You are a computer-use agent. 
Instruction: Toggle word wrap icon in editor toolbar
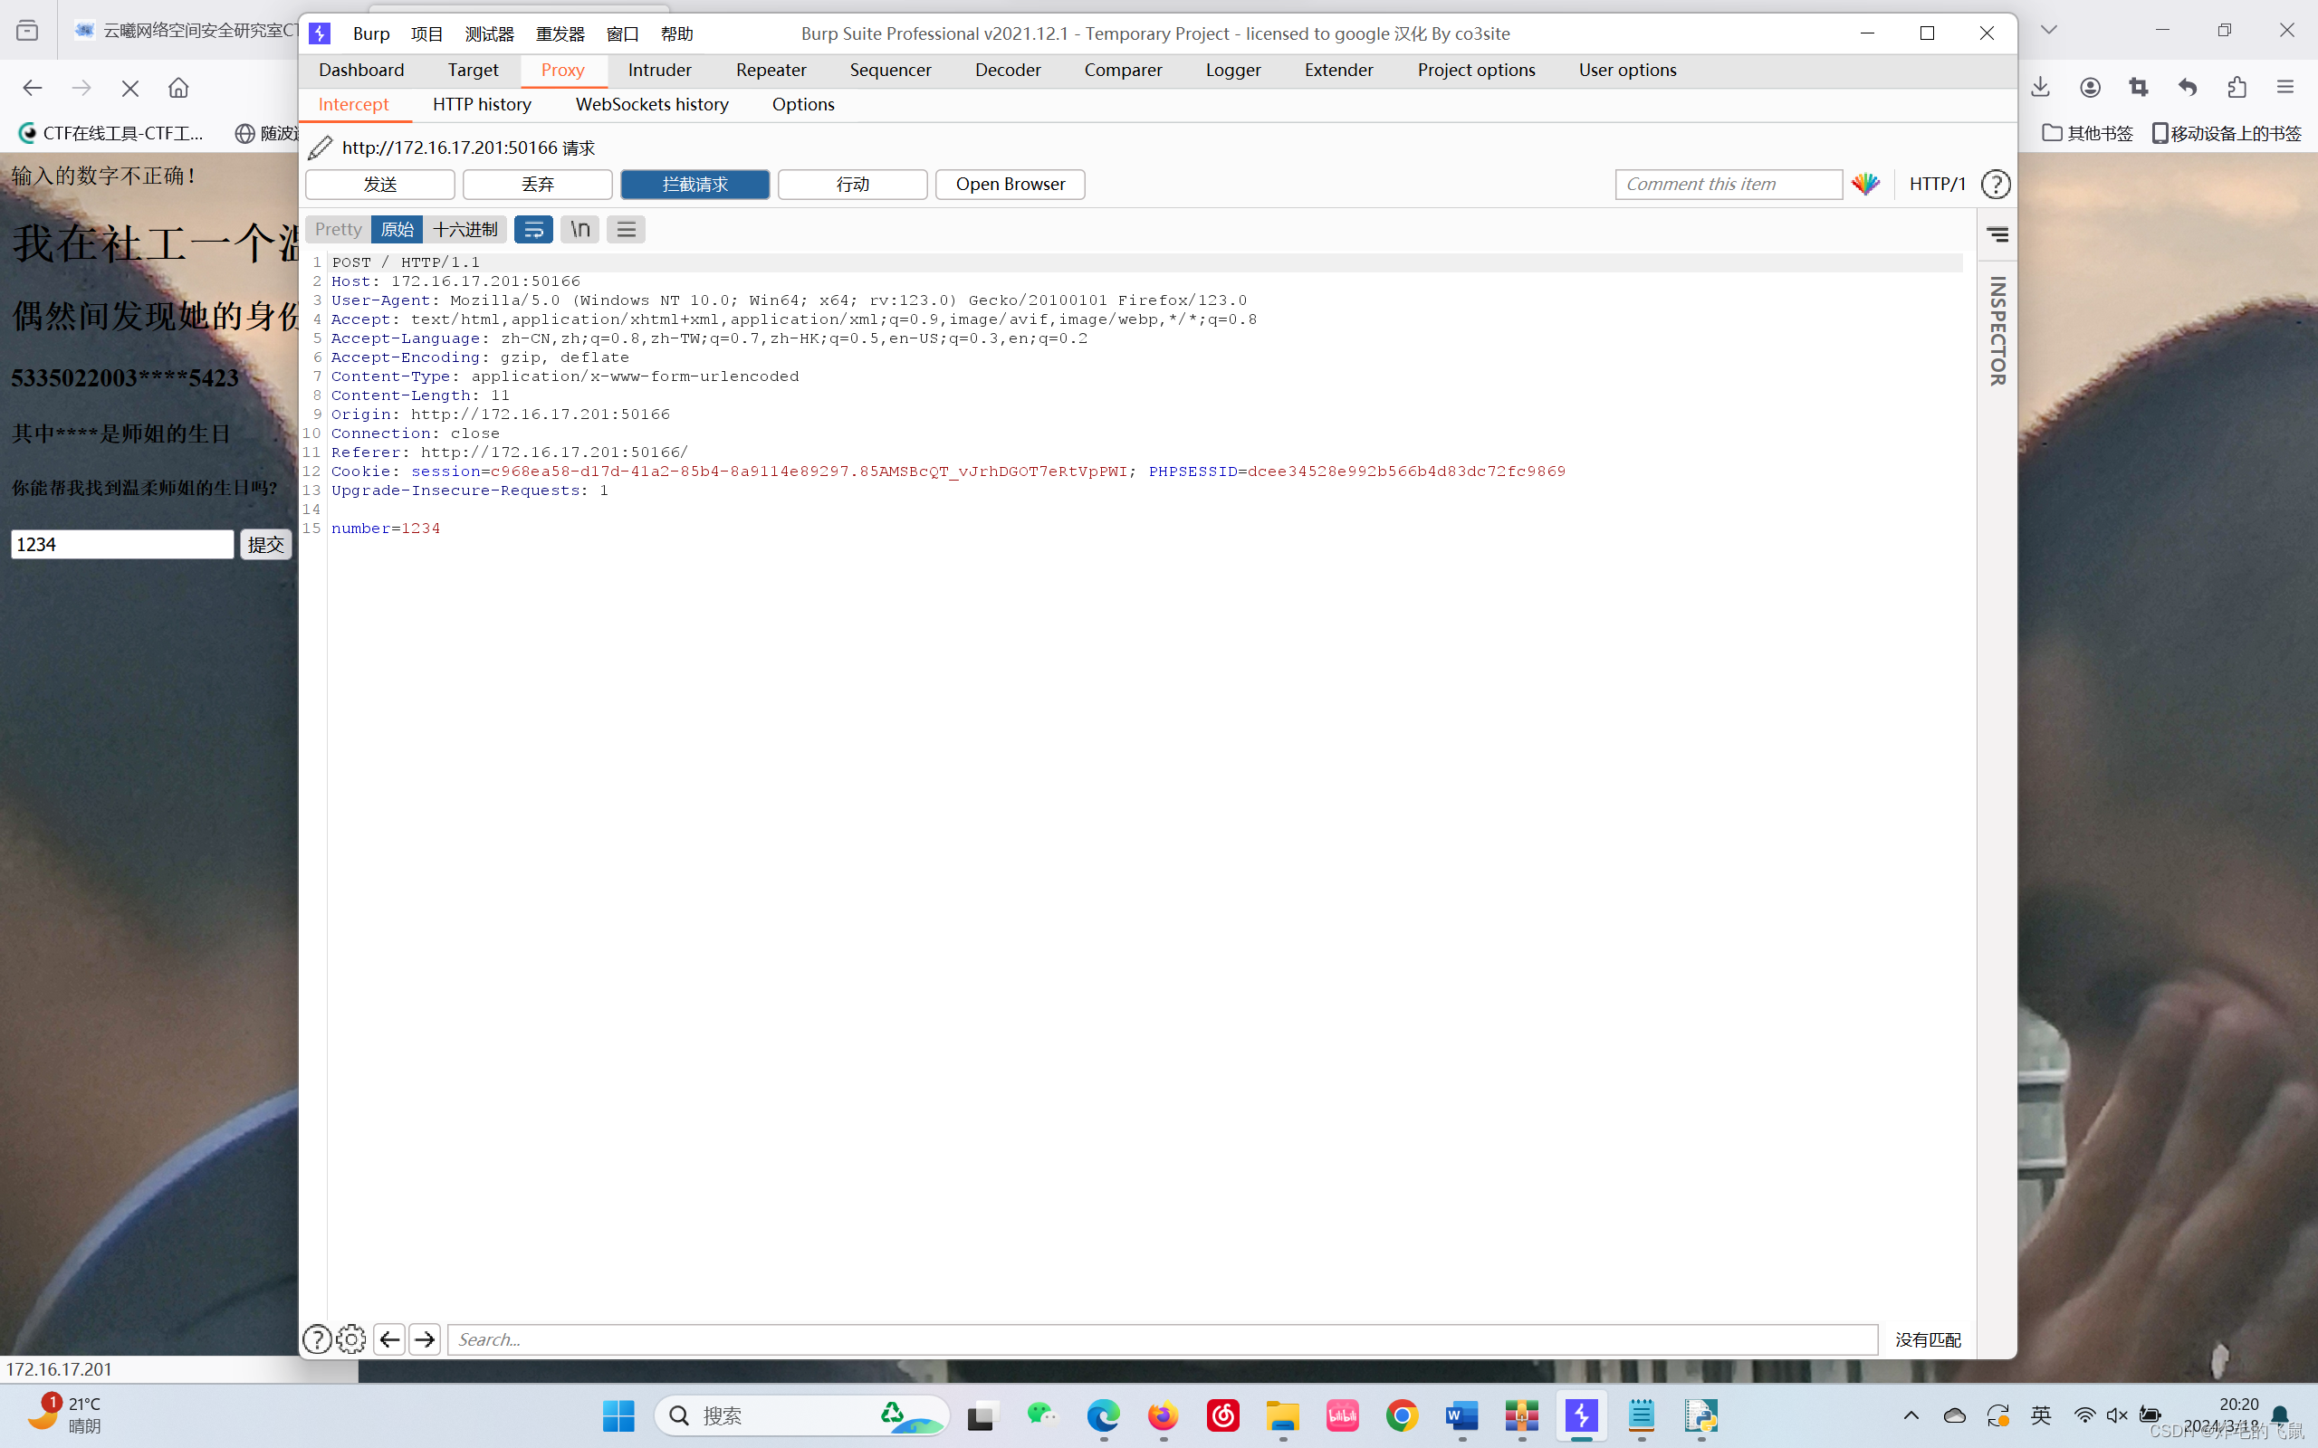tap(533, 230)
